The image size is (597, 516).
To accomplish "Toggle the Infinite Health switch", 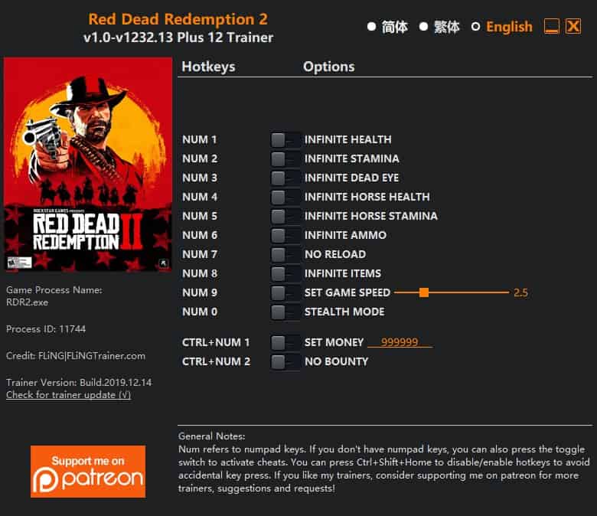I will (285, 140).
